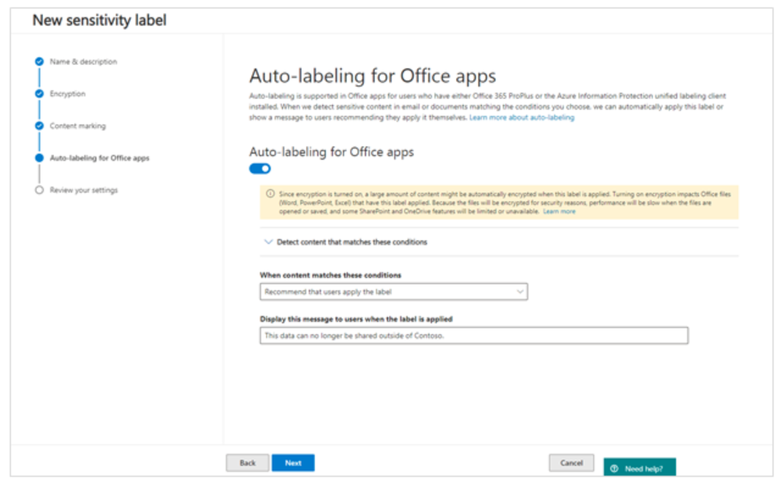The height and width of the screenshot is (483, 781).
Task: Open the Recommend that users apply label dropdown
Action: pos(394,292)
